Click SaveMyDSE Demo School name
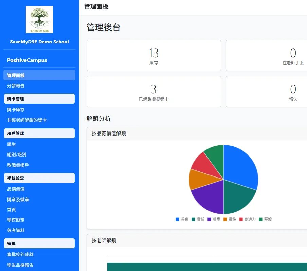The height and width of the screenshot is (271, 307). click(x=39, y=42)
